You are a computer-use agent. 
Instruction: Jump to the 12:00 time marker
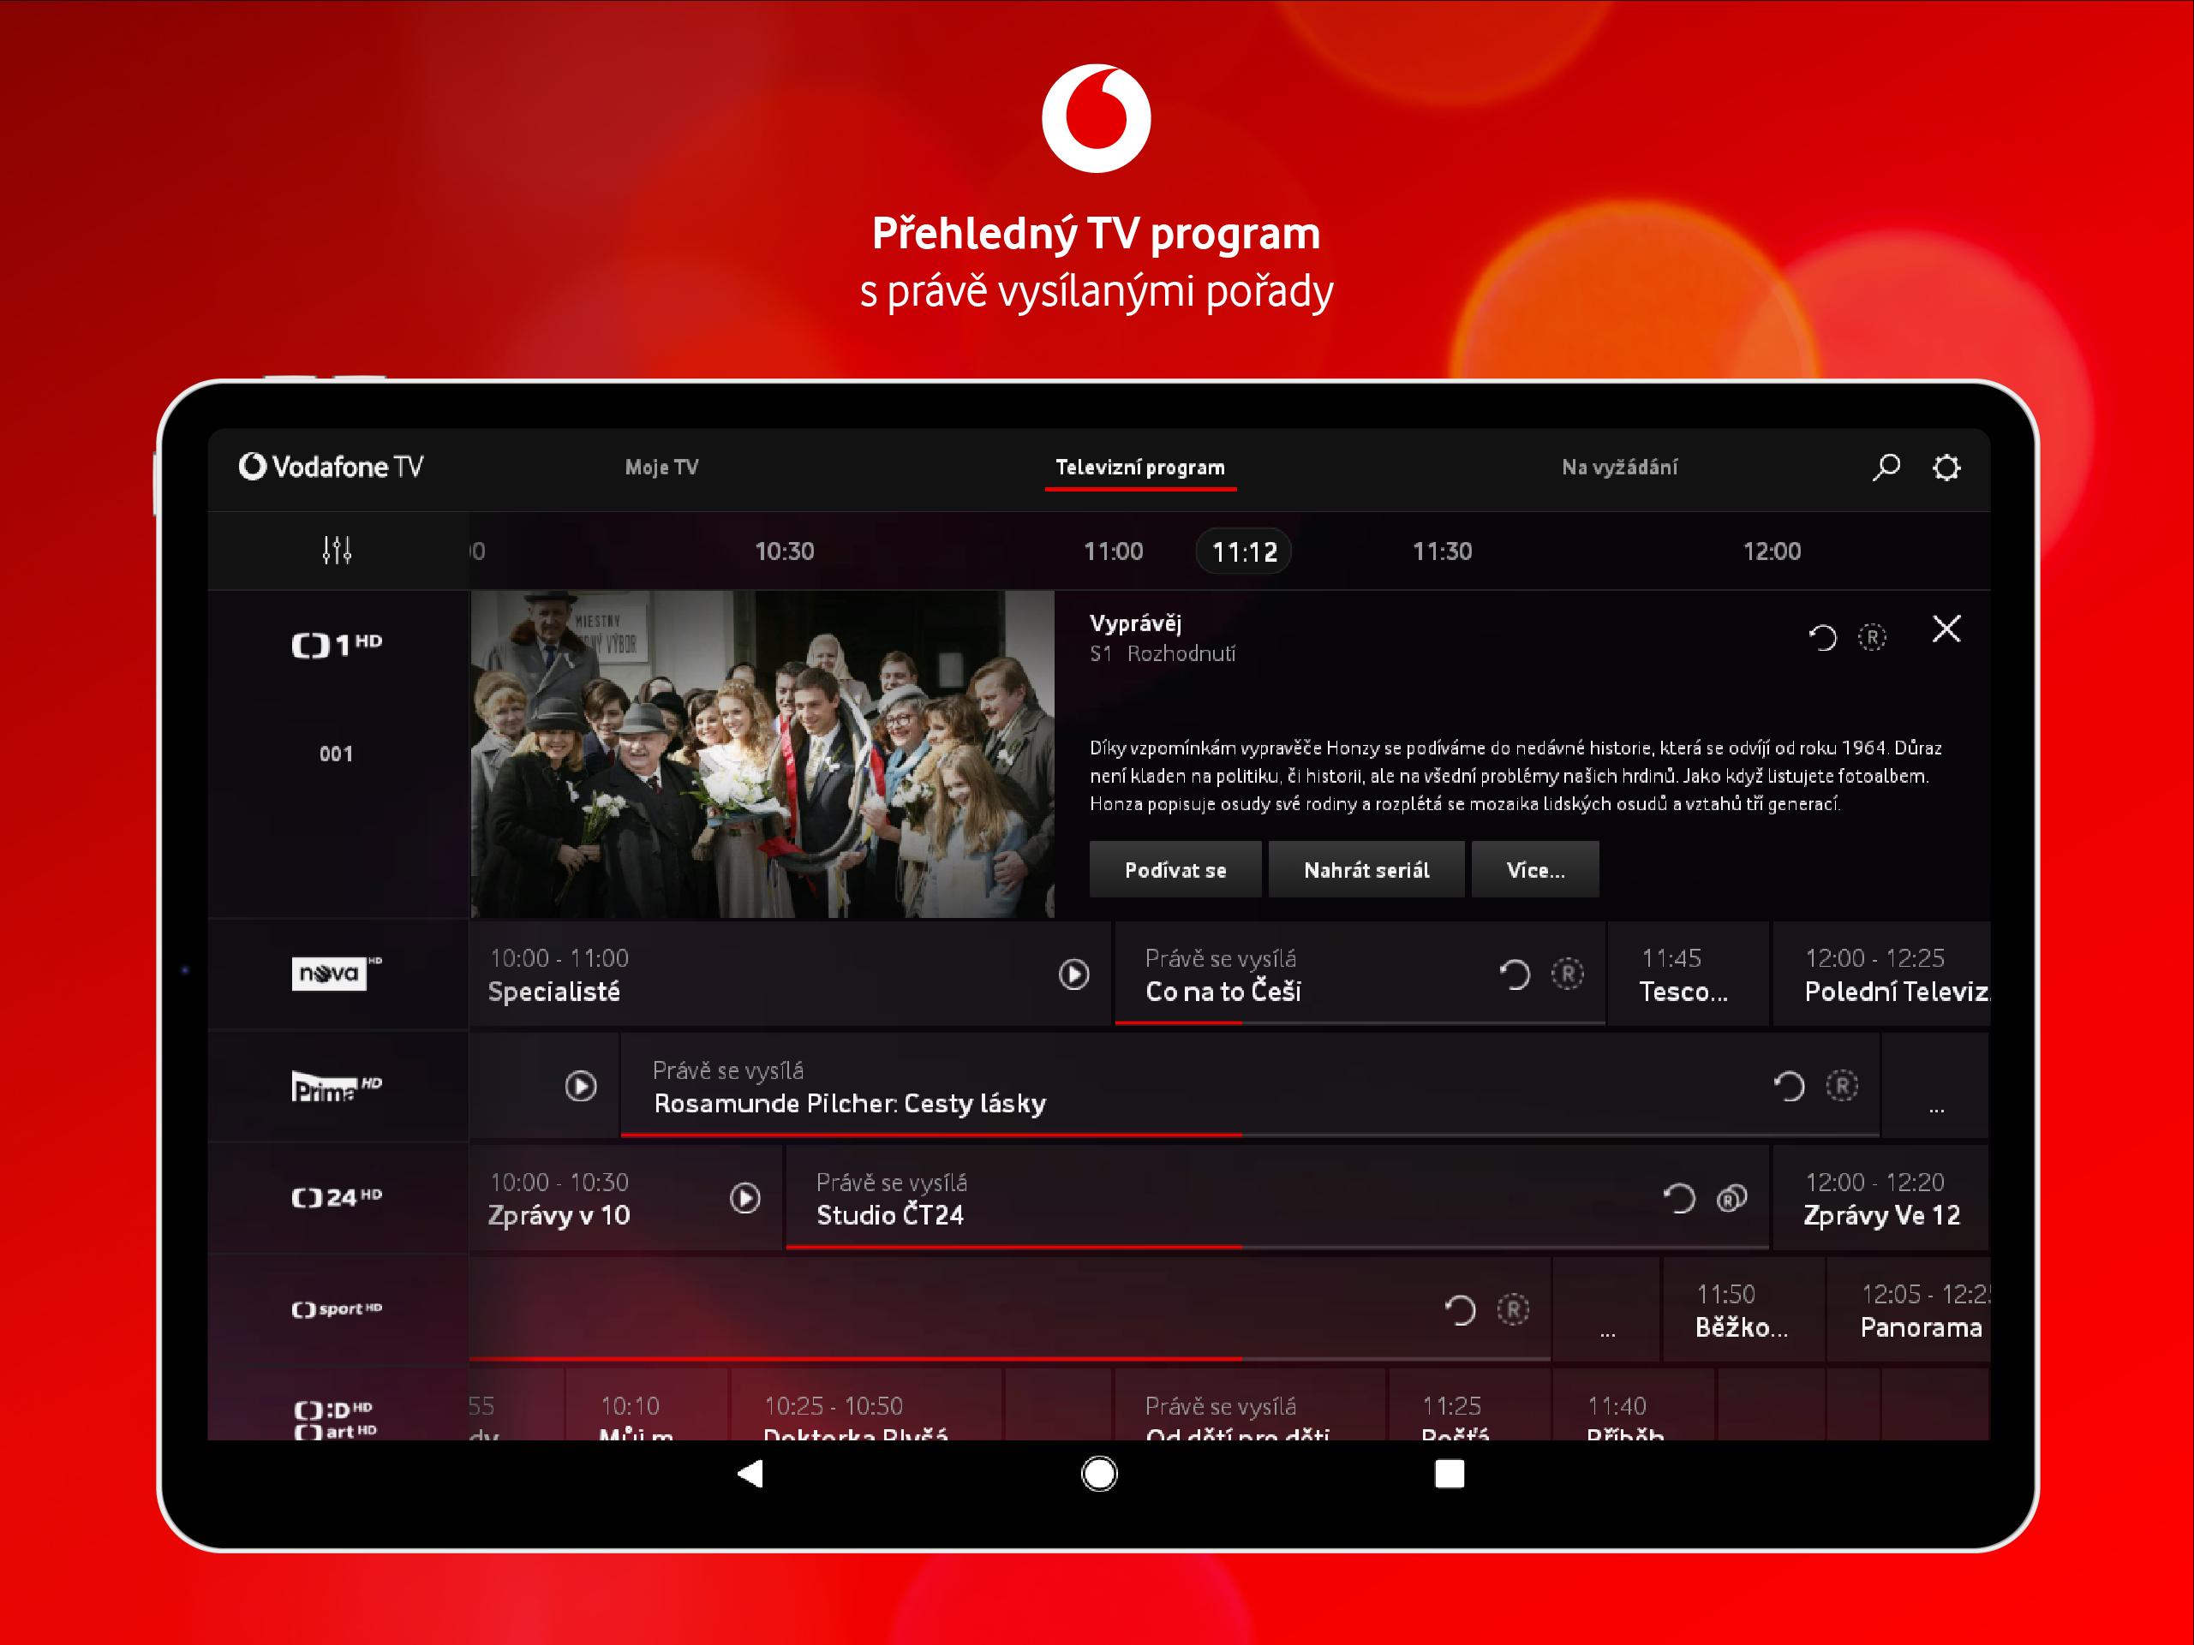(x=1772, y=551)
